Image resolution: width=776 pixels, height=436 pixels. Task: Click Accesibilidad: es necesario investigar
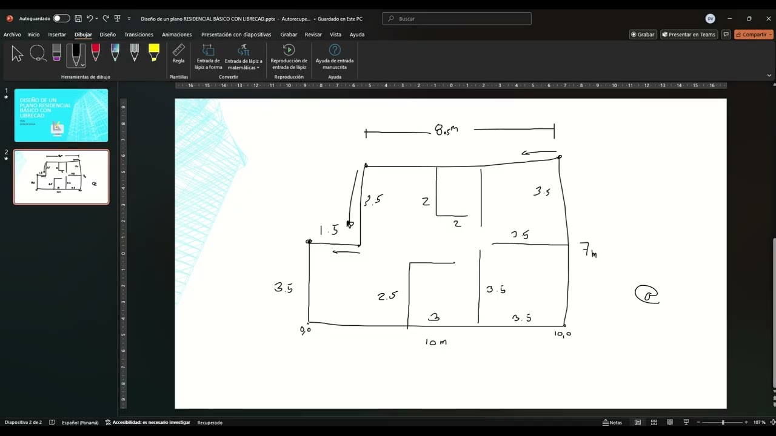coord(147,422)
